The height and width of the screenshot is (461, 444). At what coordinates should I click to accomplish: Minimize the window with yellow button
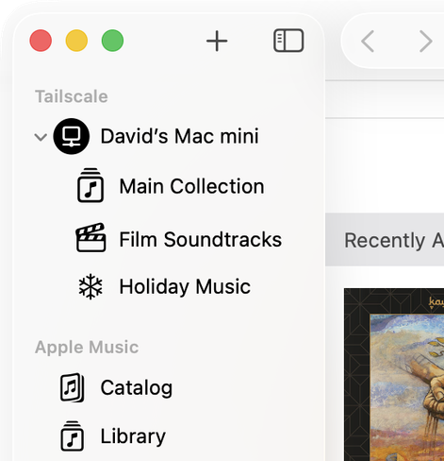76,41
